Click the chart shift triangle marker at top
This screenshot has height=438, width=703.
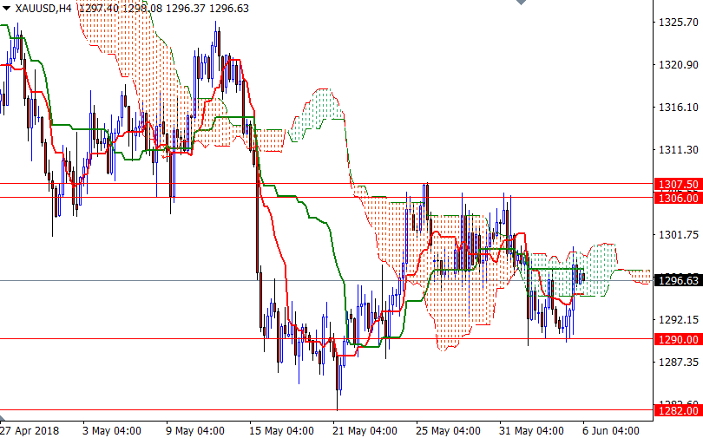pyautogui.click(x=521, y=3)
